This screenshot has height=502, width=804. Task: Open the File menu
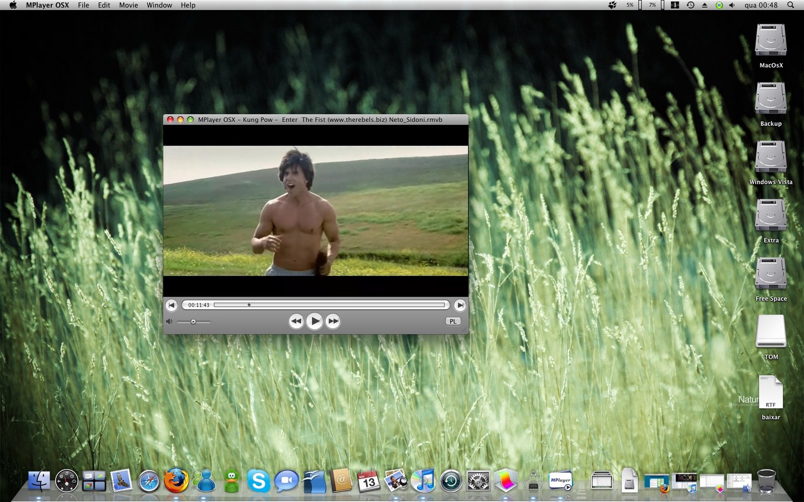(x=83, y=5)
